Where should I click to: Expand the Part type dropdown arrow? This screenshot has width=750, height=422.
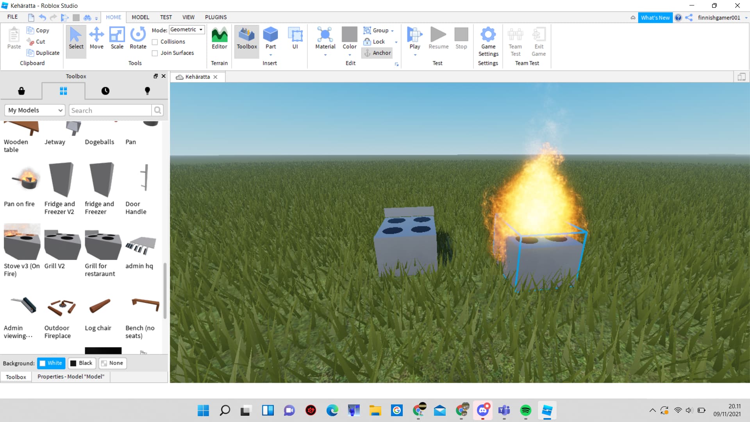pos(270,55)
